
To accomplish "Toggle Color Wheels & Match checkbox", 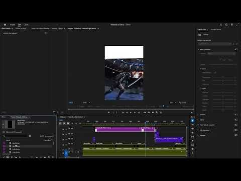I will [236, 125].
